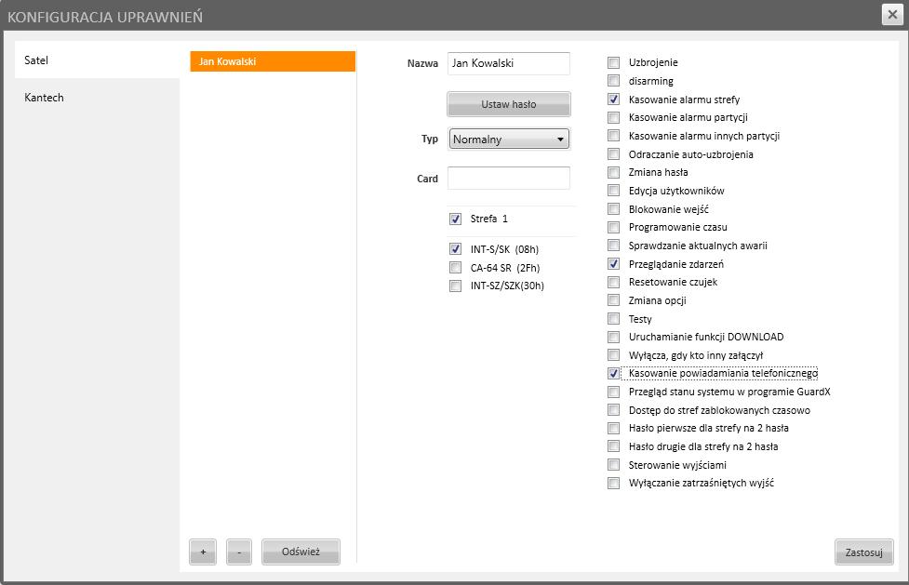Image resolution: width=909 pixels, height=585 pixels.
Task: Remove the user with the minus button
Action: [x=239, y=552]
